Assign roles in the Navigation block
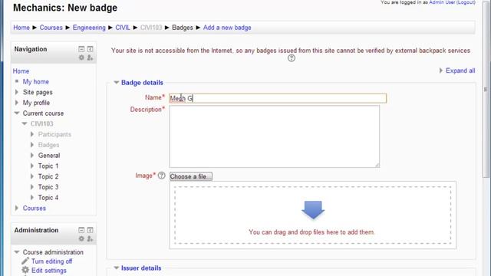Image resolution: width=491 pixels, height=276 pixels. coord(90,58)
